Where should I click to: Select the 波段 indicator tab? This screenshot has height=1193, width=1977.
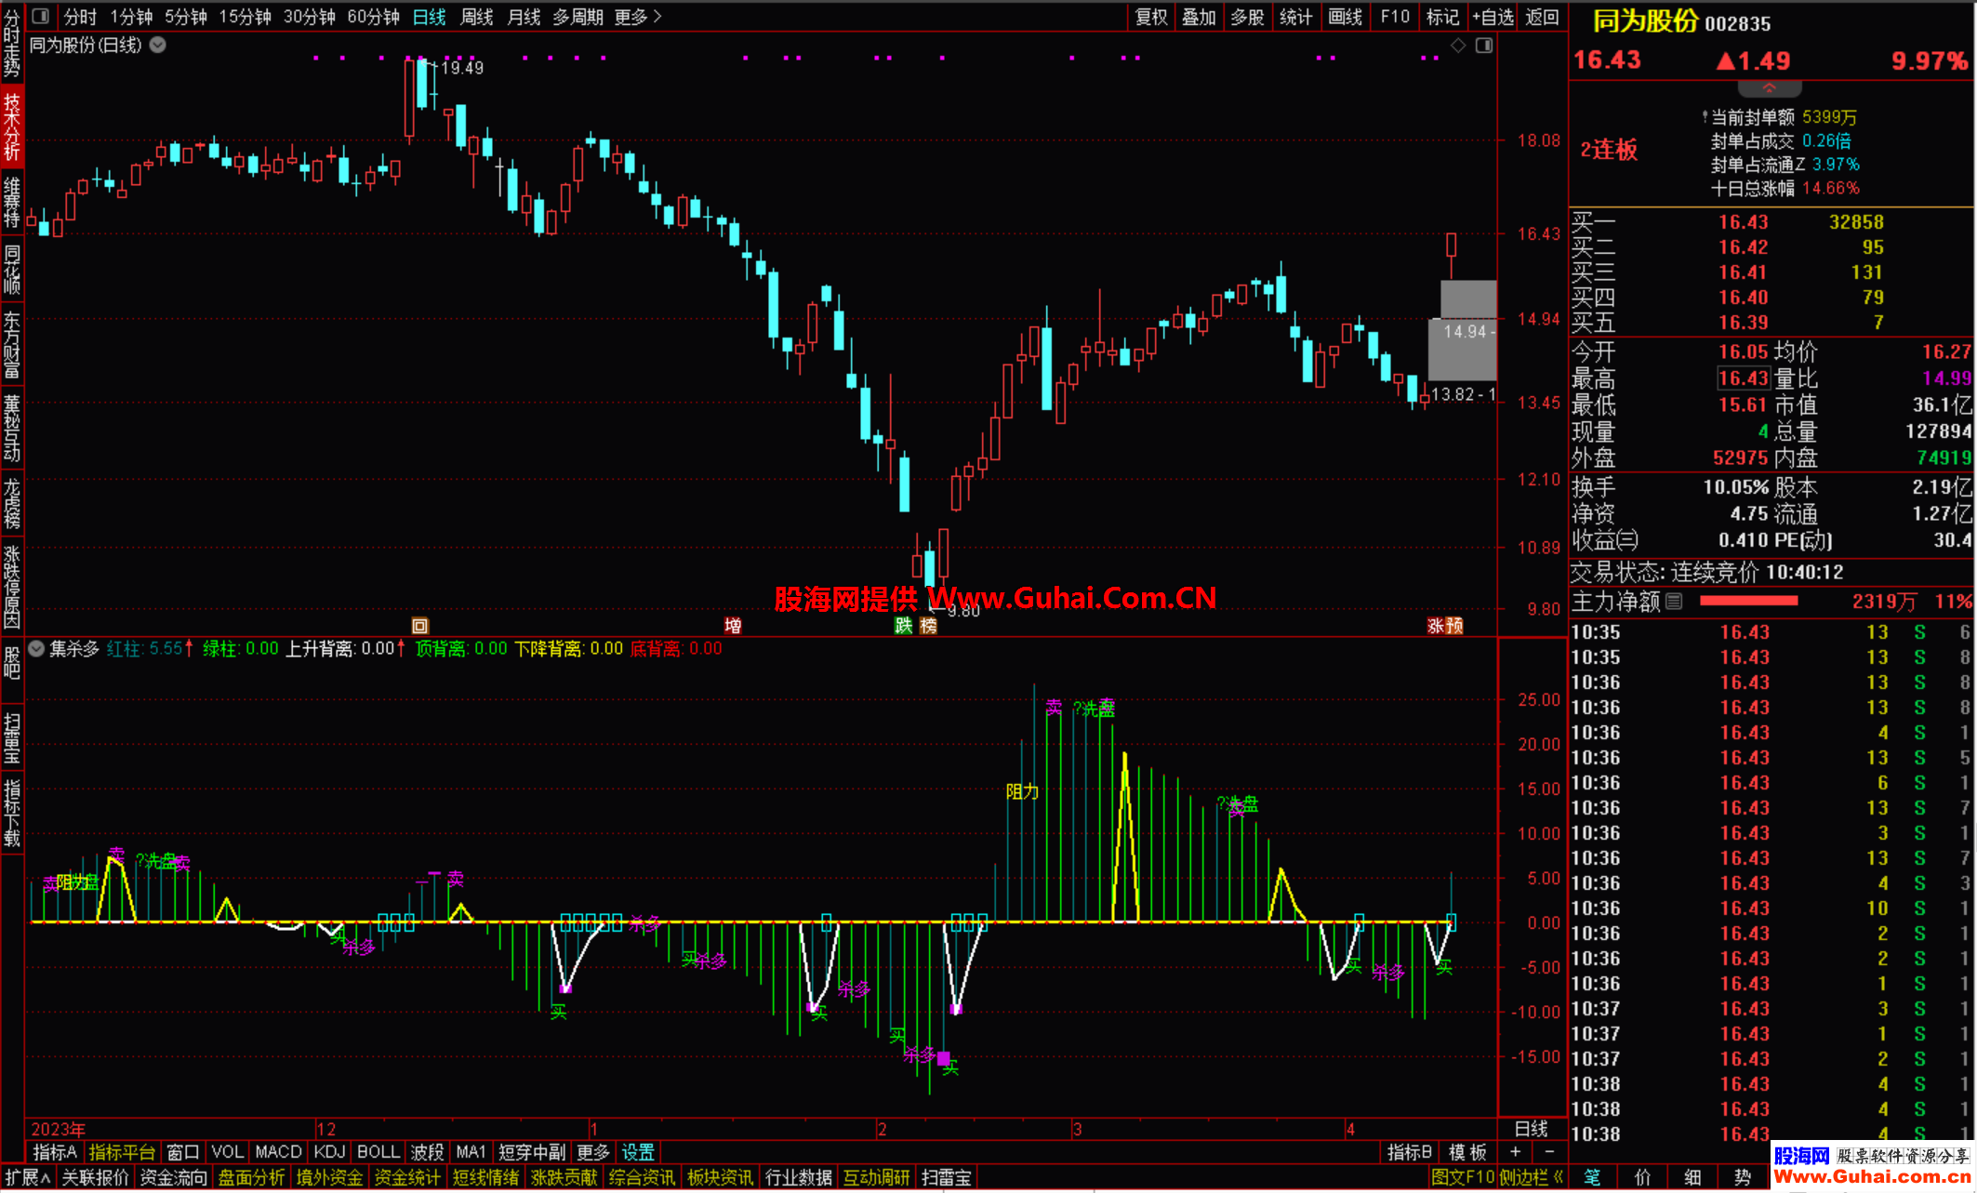(x=427, y=1152)
